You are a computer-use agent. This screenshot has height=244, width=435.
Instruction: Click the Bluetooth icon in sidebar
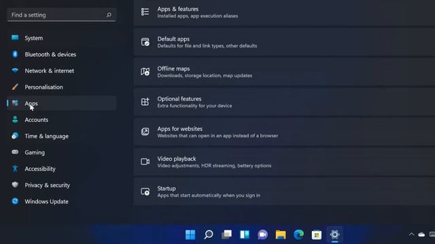[x=15, y=54]
